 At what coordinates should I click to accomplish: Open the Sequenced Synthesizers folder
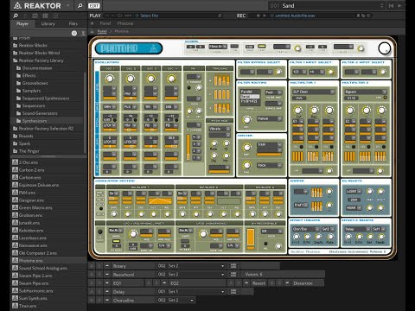[x=46, y=98]
